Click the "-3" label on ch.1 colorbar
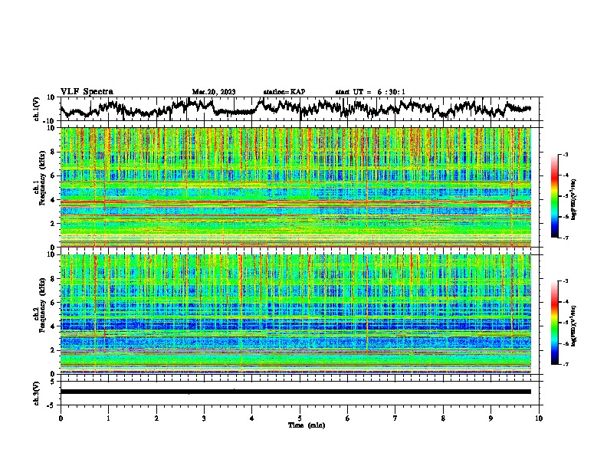 566,154
